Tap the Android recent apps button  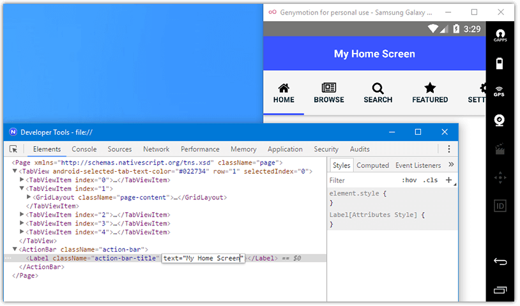pyautogui.click(x=500, y=290)
